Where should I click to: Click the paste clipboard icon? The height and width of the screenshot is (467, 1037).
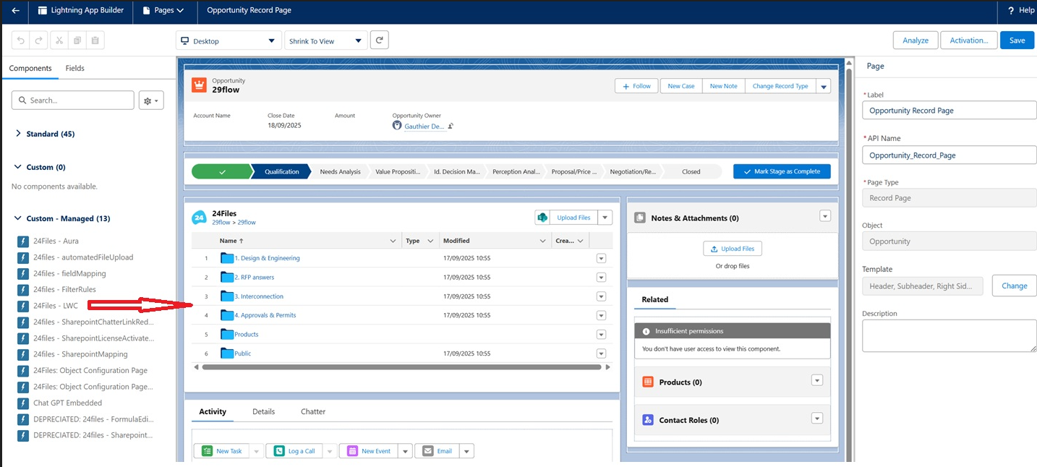95,40
